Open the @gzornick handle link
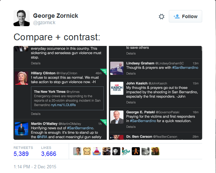Image resolution: width=216 pixels, height=173 pixels. [x=44, y=22]
